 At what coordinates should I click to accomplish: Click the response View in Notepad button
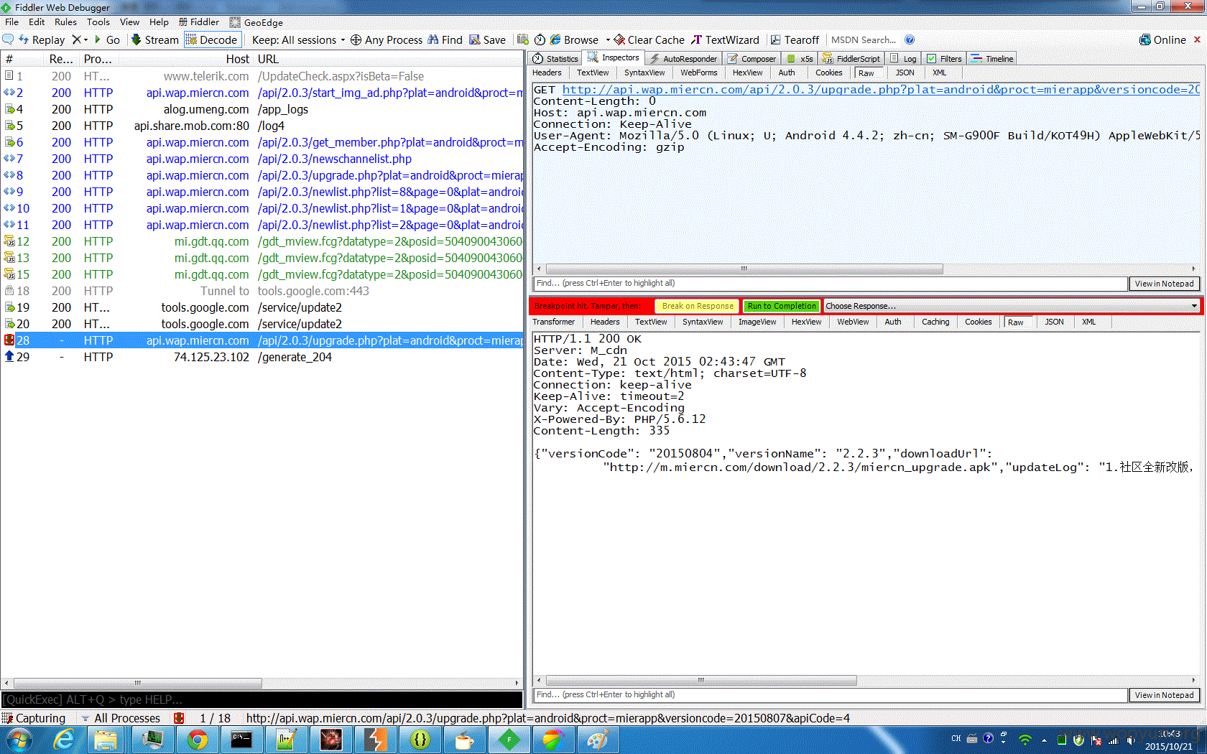coord(1164,695)
